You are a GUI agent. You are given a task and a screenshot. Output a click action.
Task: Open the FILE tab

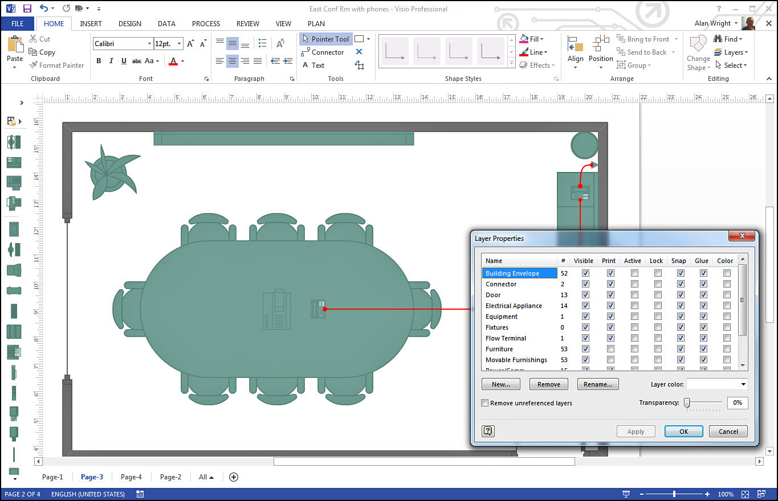(17, 23)
